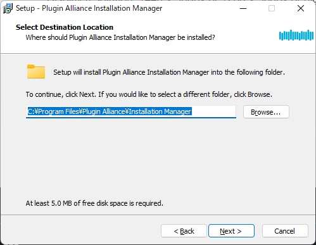Click "Where should Plugin Alliance Installation Manager be installed?" subtitle
The image size is (316, 245).
pos(120,37)
